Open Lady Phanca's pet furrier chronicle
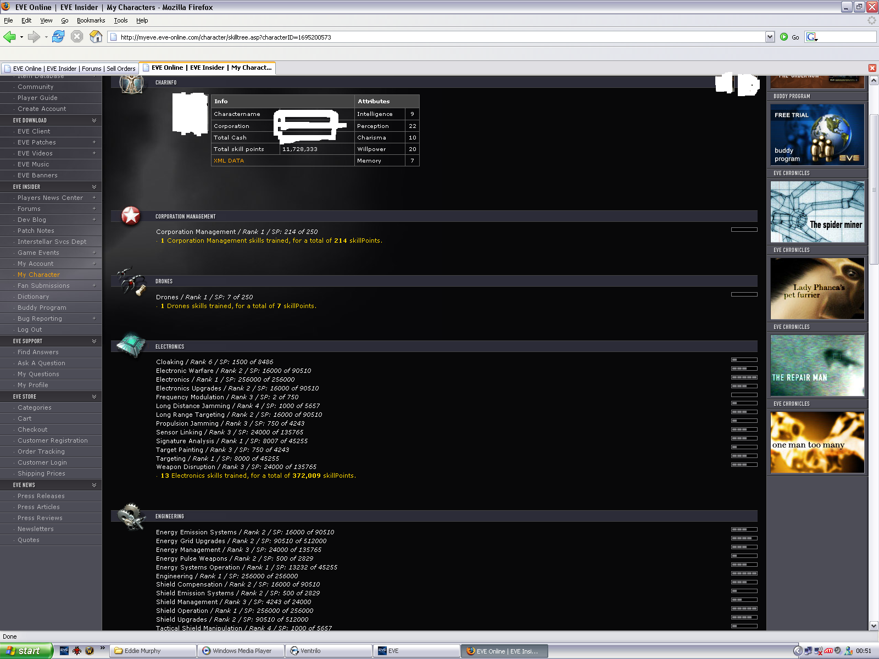 [817, 289]
